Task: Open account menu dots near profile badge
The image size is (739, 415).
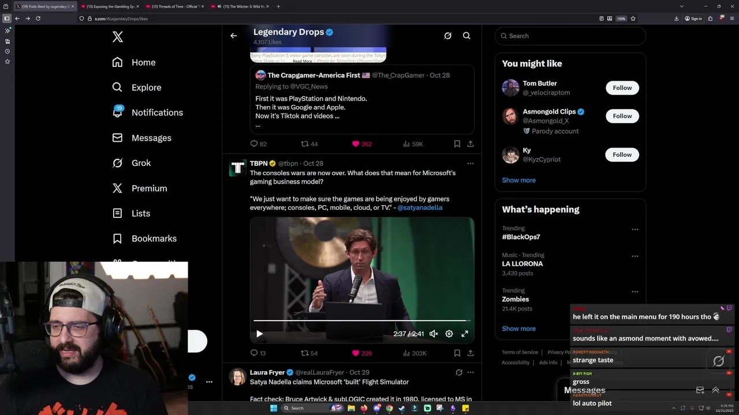Action: tap(209, 382)
